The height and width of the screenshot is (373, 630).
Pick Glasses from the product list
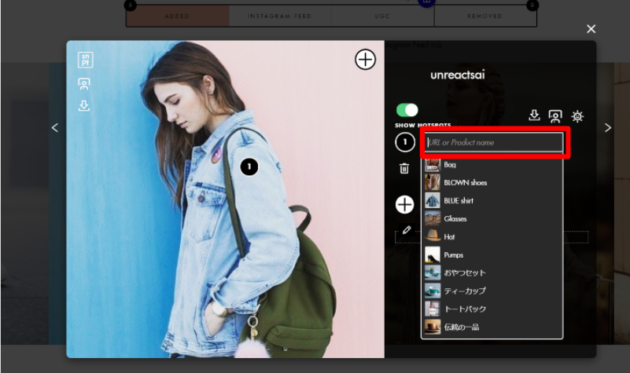coord(492,218)
